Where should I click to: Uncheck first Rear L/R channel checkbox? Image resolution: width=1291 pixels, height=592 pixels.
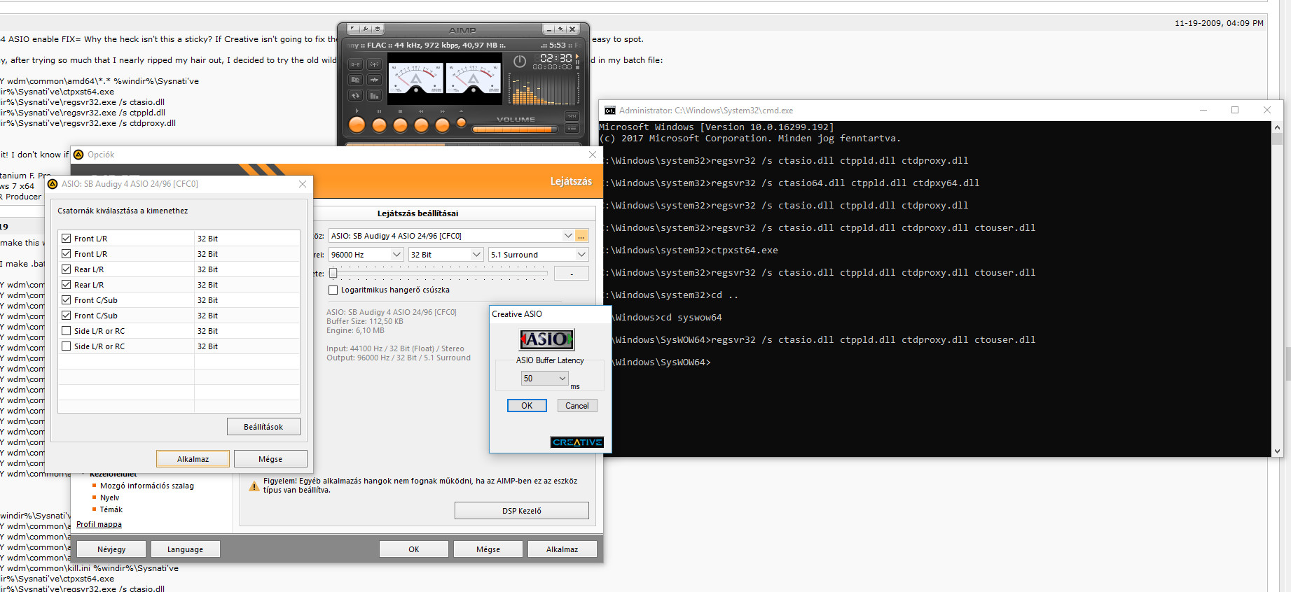pos(66,269)
